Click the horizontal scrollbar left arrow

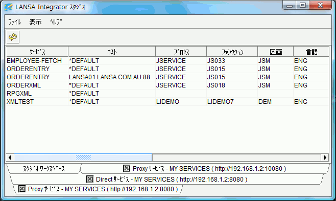(10, 158)
